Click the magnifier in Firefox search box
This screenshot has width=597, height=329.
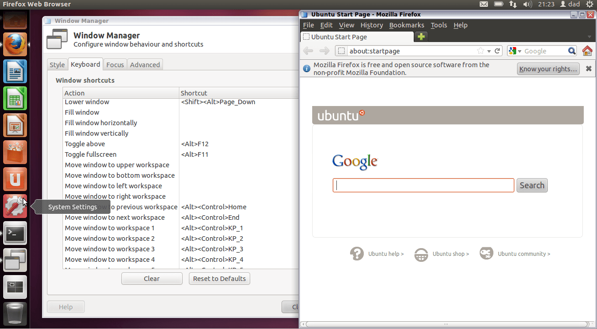click(x=572, y=51)
